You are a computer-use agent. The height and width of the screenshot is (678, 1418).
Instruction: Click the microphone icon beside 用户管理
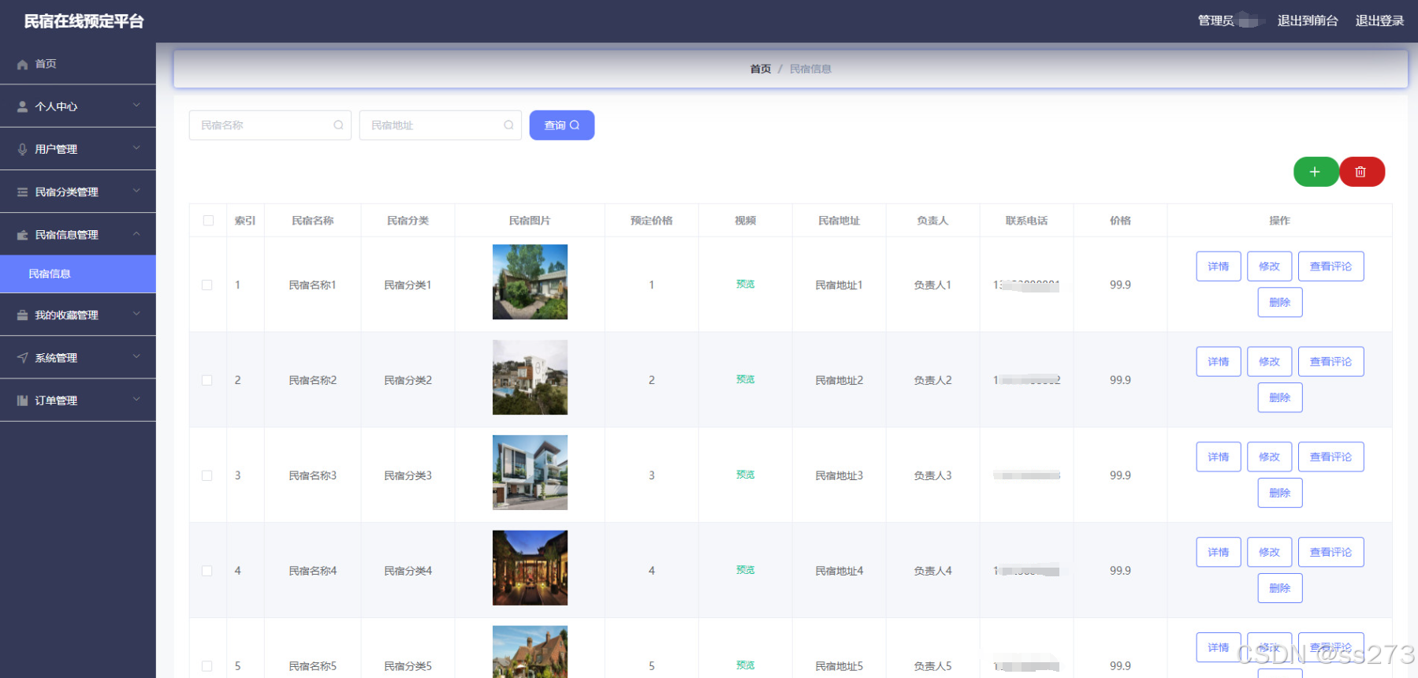pyautogui.click(x=22, y=149)
